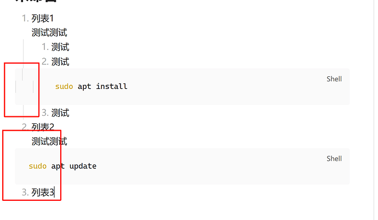Click the word update in the code block
Viewport: 378px width, 220px height.
pos(83,166)
